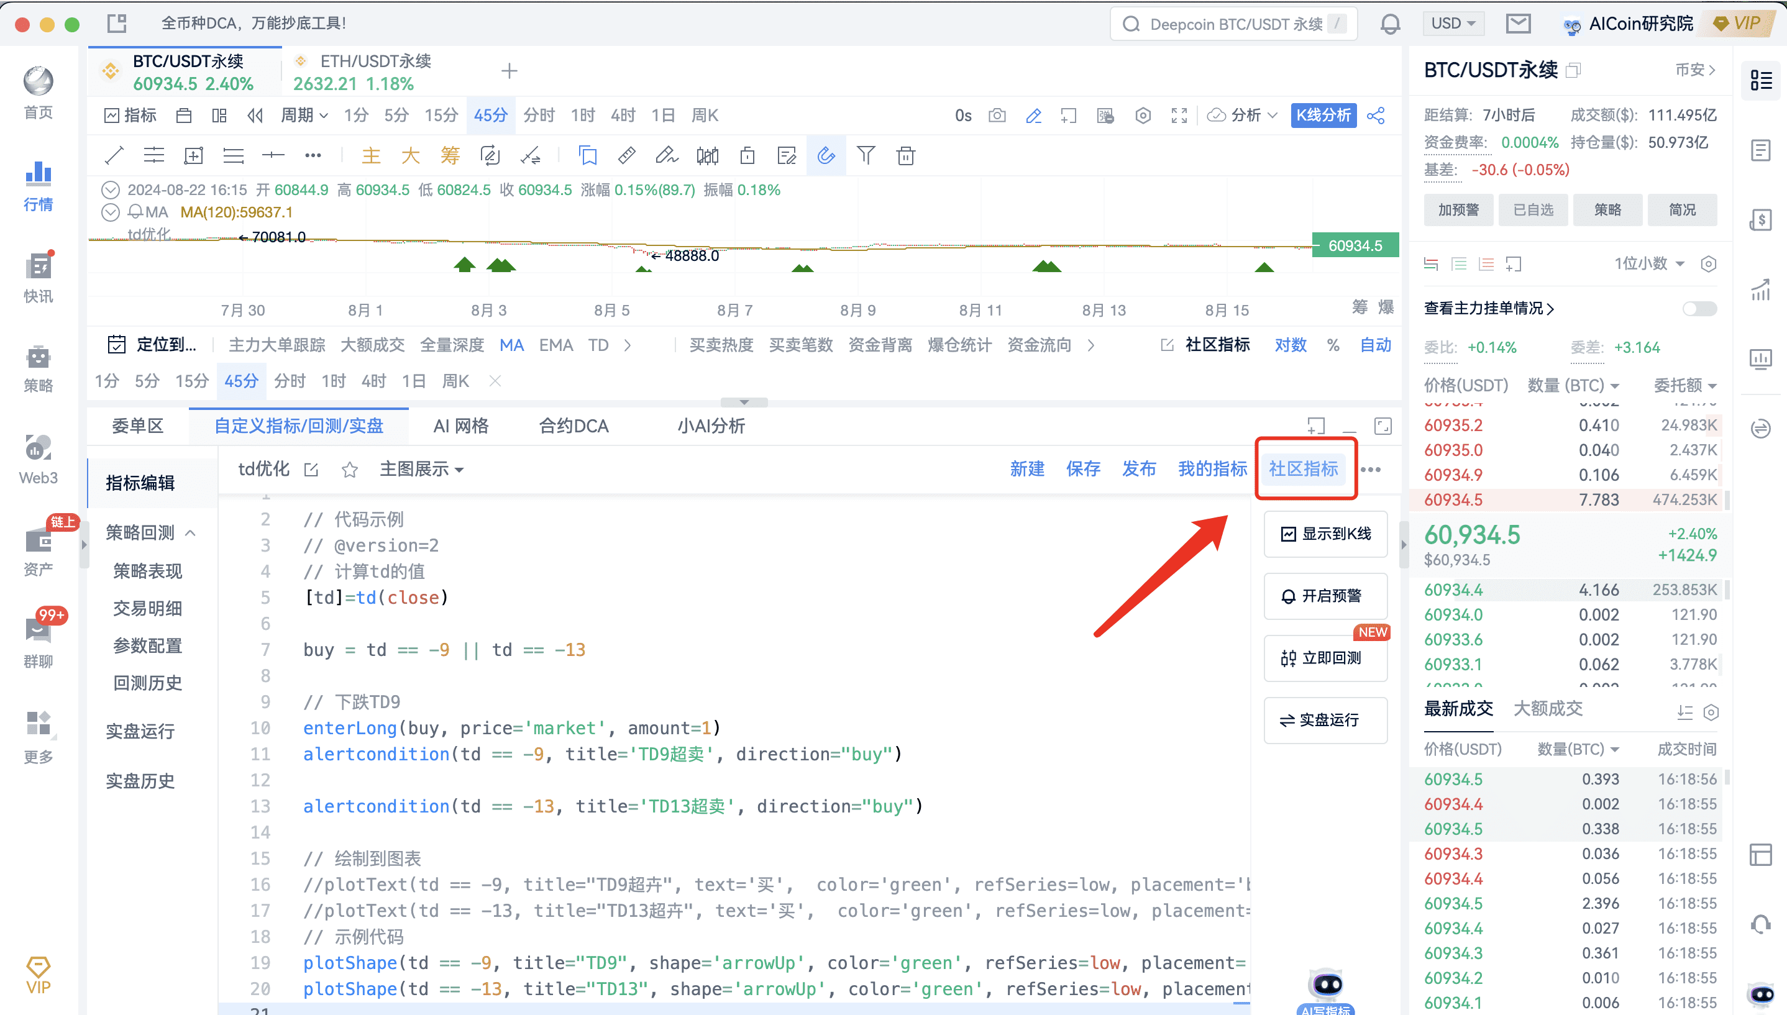This screenshot has height=1015, width=1787.
Task: Open the 1位小数 precision dropdown
Action: (x=1650, y=263)
